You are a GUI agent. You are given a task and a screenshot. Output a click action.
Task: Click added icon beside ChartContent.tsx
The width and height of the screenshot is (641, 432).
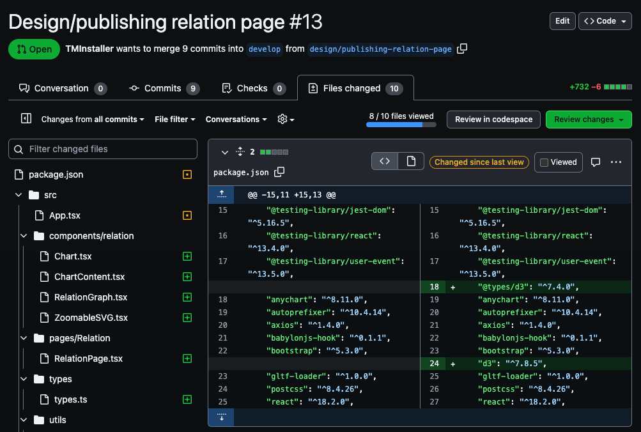pyautogui.click(x=187, y=277)
